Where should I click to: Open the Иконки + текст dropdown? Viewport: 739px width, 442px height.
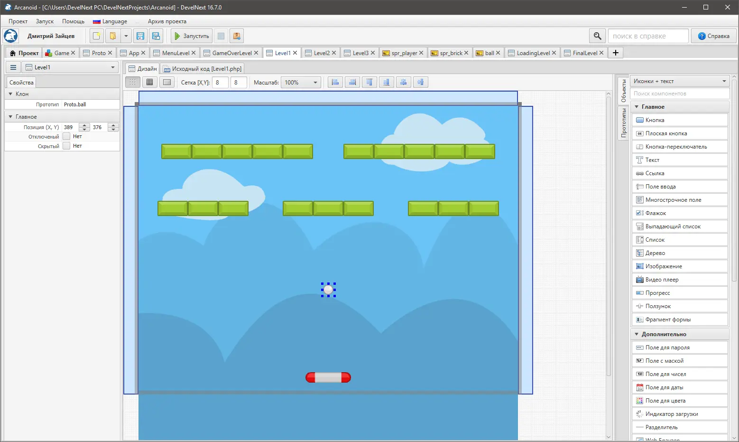point(679,81)
